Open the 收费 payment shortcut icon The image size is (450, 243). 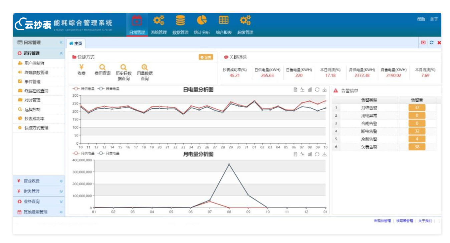tap(81, 68)
